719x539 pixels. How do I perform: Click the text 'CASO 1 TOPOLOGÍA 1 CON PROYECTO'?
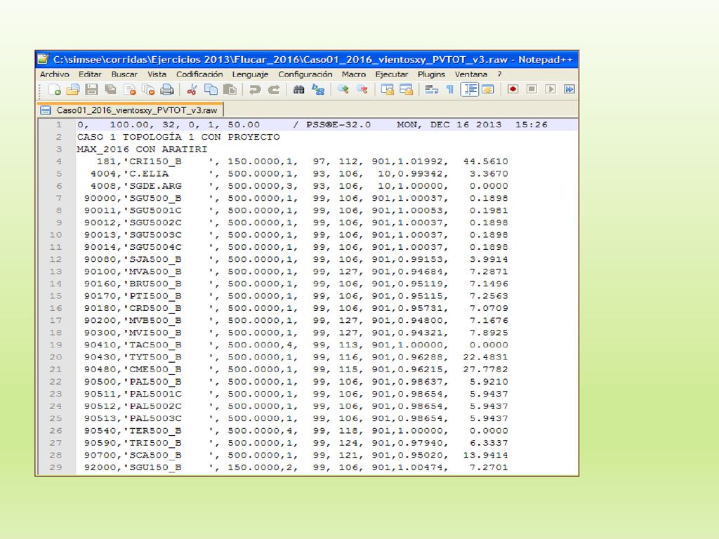point(178,137)
